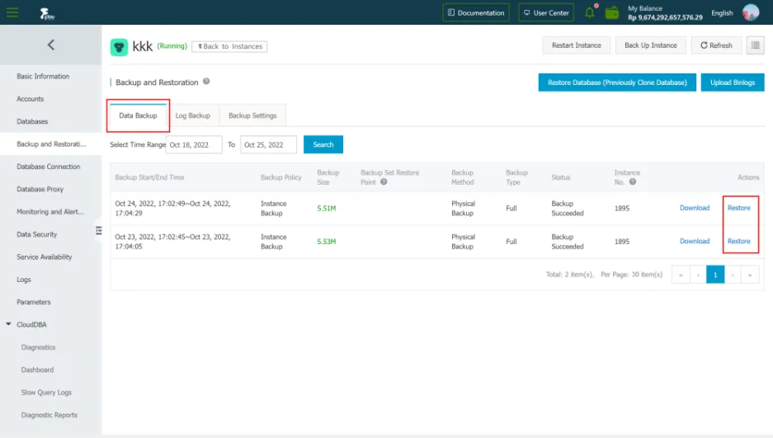Open User Center
This screenshot has width=773, height=438.
coord(546,13)
